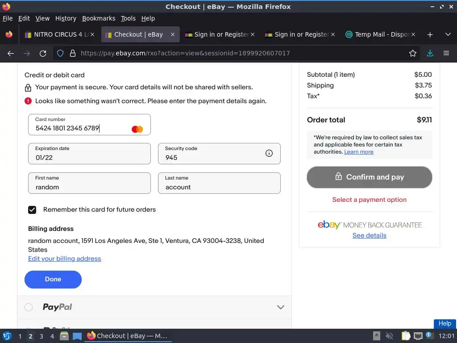This screenshot has height=343, width=457.
Task: Switch to workspace 1 in taskbar
Action: tap(20, 336)
